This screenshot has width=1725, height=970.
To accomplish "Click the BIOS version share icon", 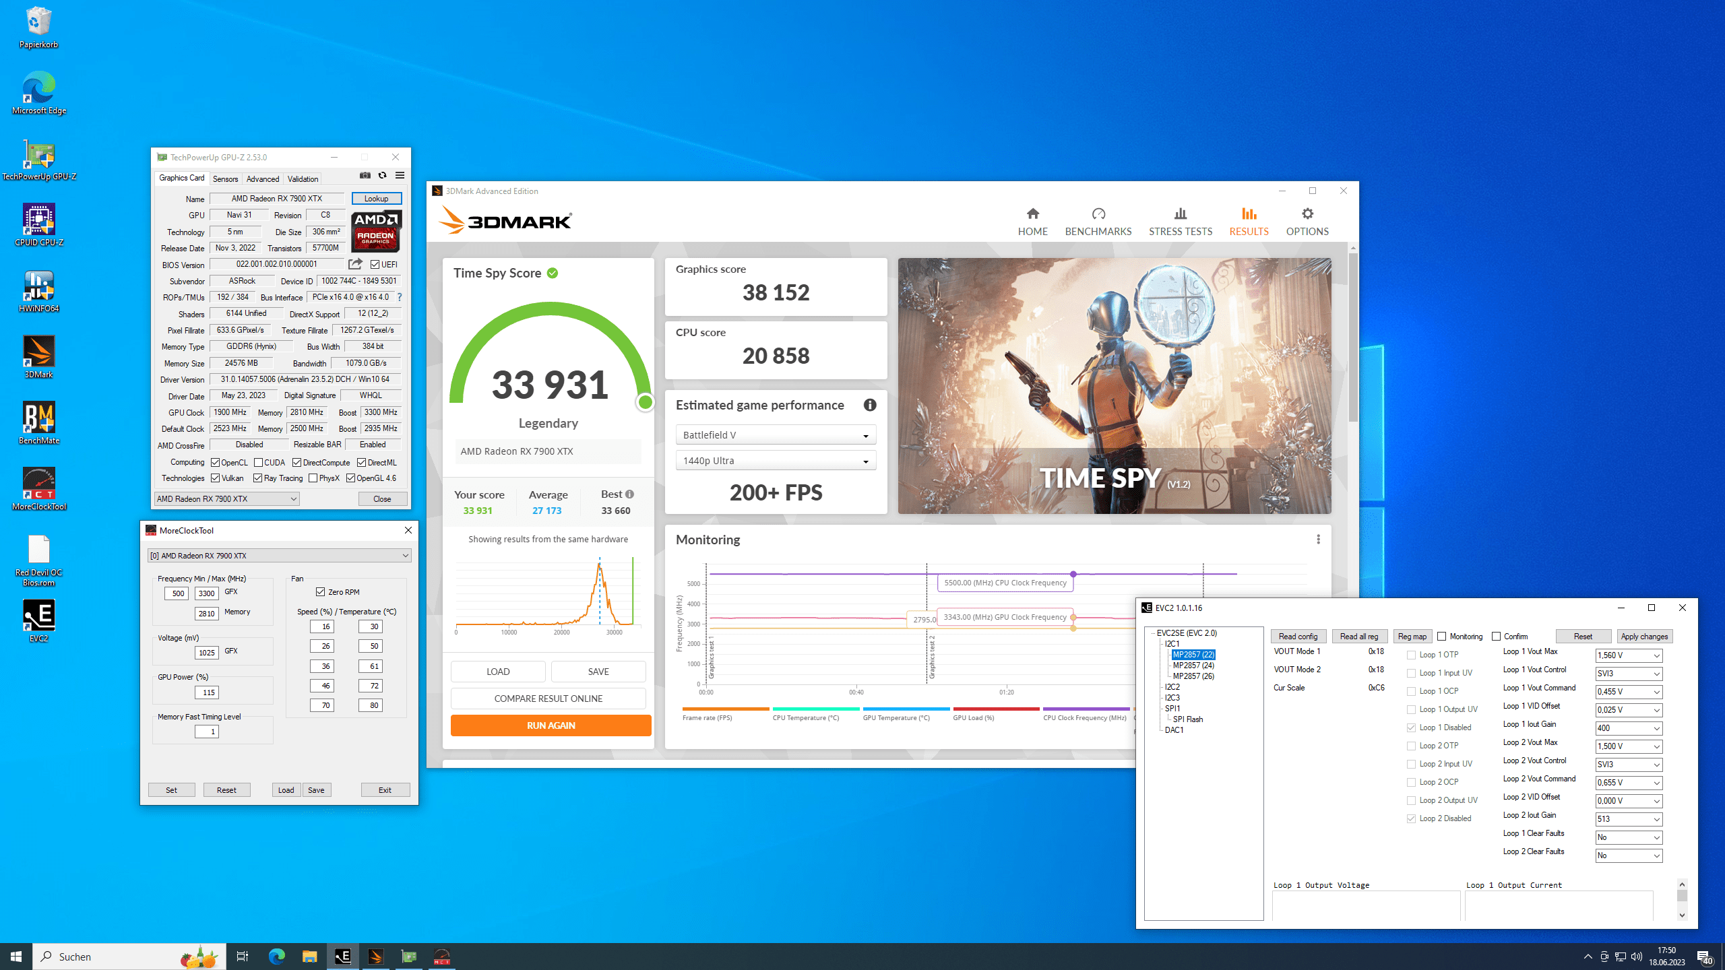I will click(355, 264).
